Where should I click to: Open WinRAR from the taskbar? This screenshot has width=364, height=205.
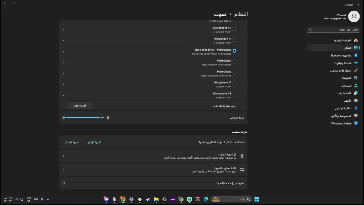point(198,199)
